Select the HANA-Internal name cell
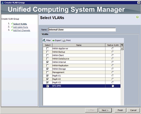 click(x=79, y=62)
